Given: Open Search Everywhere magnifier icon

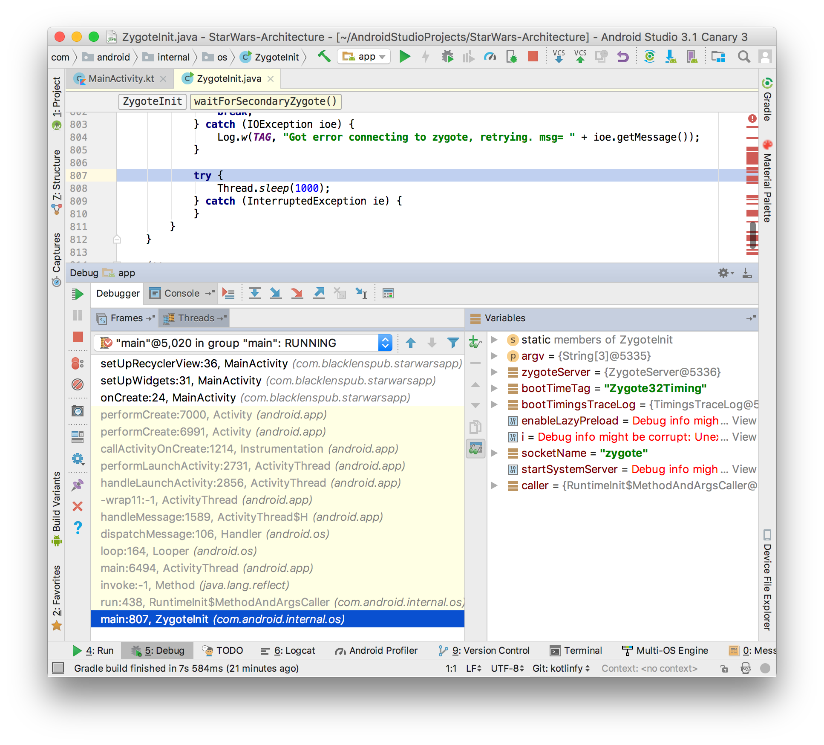Looking at the screenshot, I should pos(744,56).
